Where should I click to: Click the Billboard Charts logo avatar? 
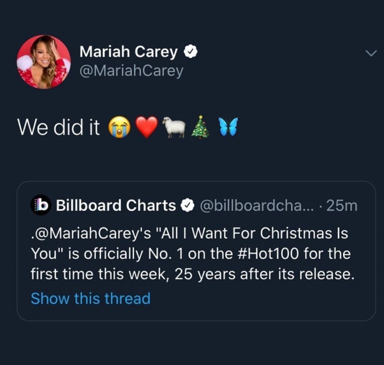point(40,206)
